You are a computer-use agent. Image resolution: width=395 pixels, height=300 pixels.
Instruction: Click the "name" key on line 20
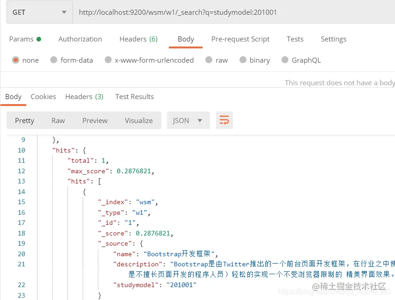125,254
